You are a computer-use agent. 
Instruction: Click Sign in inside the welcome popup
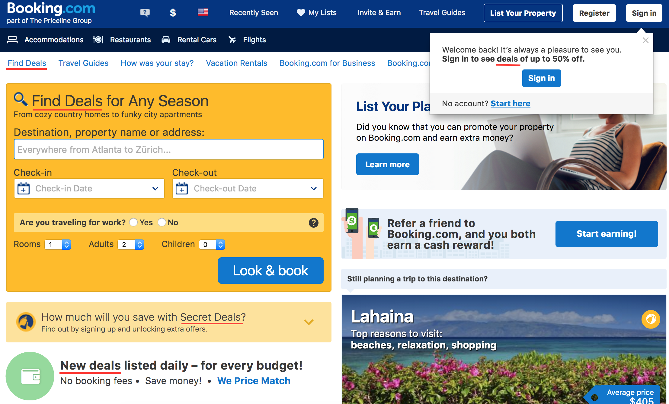pos(541,78)
